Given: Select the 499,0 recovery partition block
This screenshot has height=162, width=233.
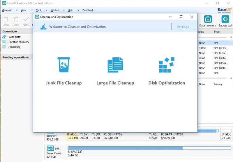Looking at the screenshot, I should click(153, 136).
